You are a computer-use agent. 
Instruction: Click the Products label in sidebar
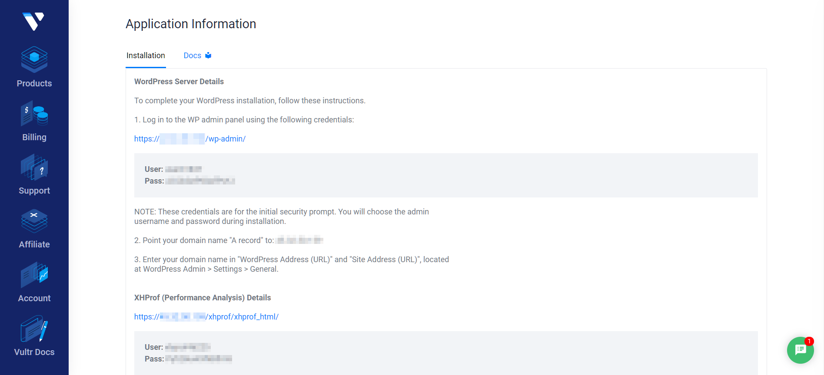(34, 83)
